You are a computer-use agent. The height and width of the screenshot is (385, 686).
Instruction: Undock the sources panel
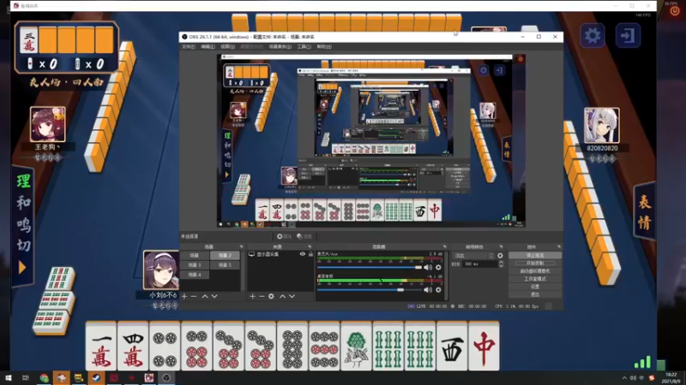310,246
